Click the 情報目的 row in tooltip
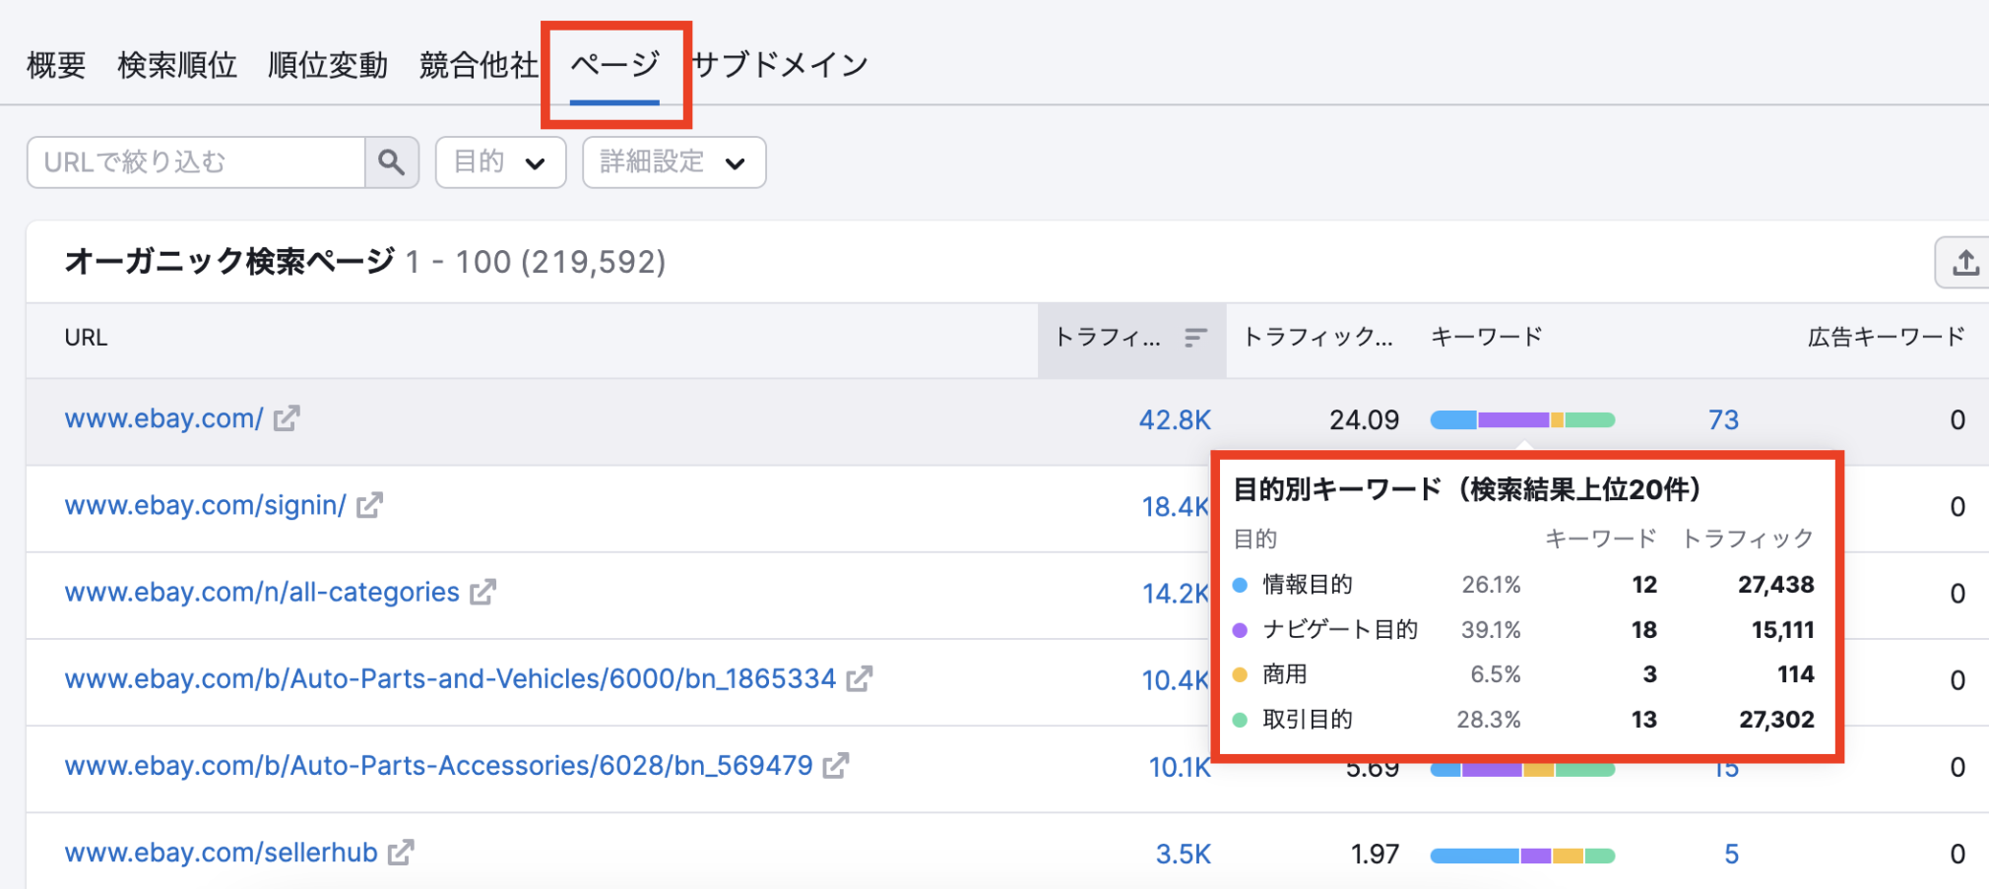This screenshot has height=889, width=1989. [1523, 585]
